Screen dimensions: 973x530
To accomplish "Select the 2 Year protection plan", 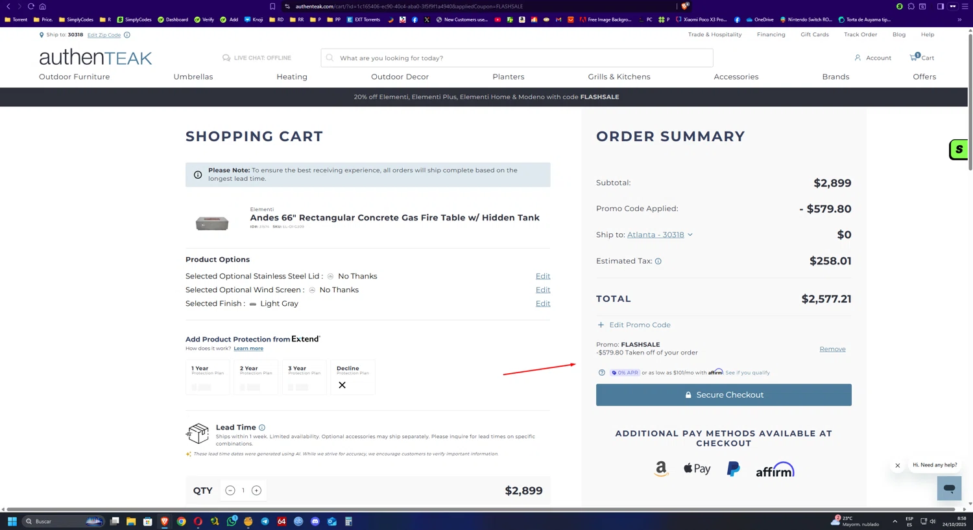I will pyautogui.click(x=256, y=377).
